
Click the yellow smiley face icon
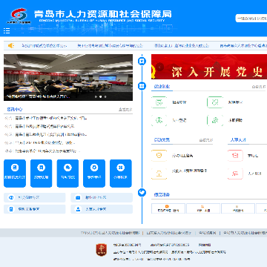click(159, 156)
